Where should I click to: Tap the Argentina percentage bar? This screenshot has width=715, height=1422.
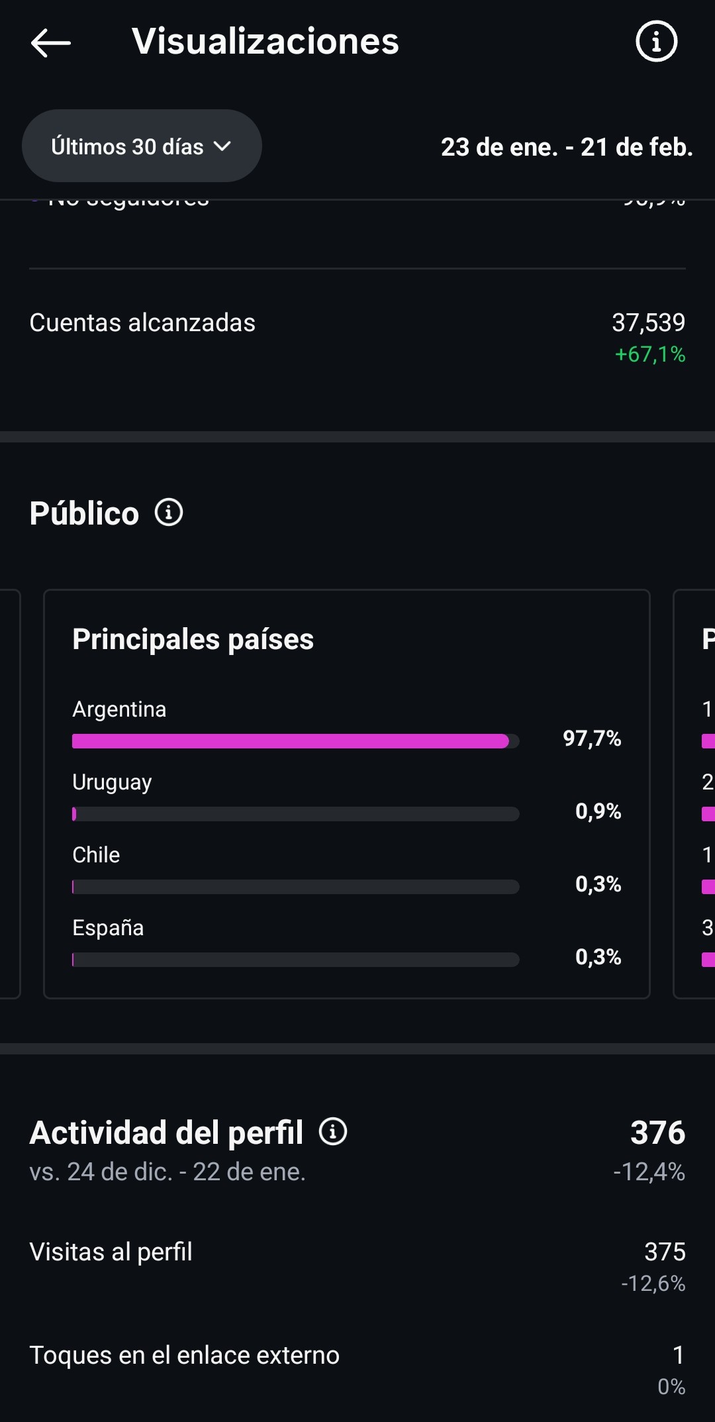[295, 741]
